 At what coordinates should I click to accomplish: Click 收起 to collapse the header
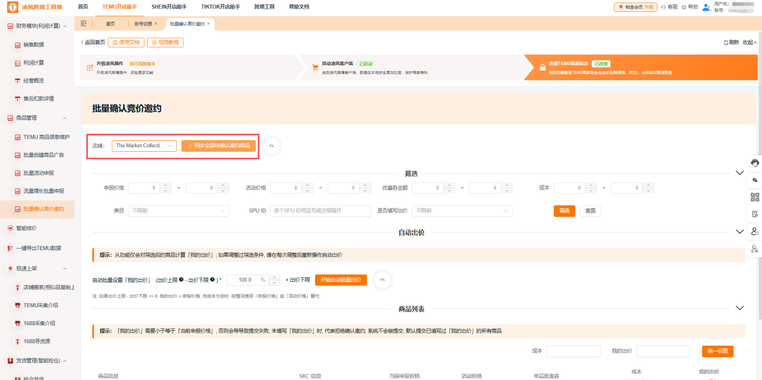(x=749, y=42)
